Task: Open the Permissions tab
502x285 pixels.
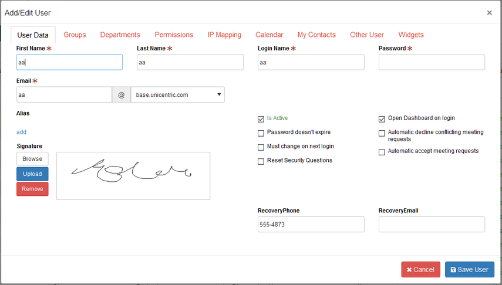Action: pos(174,35)
